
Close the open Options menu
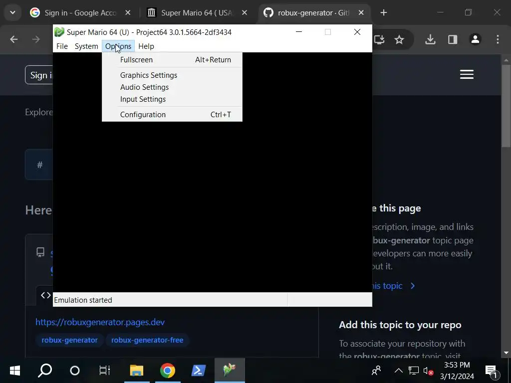(x=118, y=46)
